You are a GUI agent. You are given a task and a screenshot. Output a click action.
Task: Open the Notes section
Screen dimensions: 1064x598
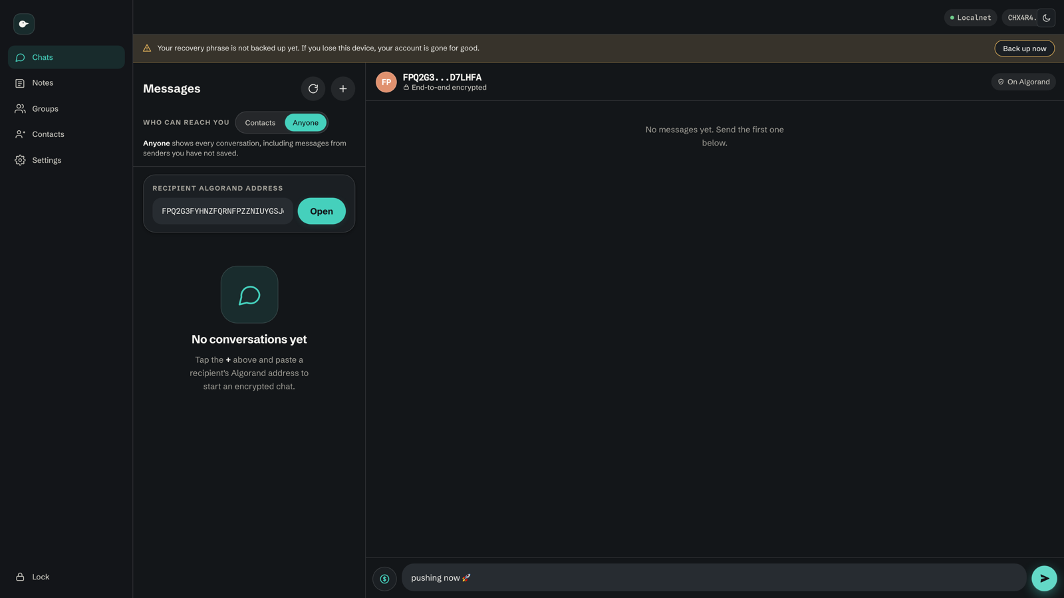66,83
